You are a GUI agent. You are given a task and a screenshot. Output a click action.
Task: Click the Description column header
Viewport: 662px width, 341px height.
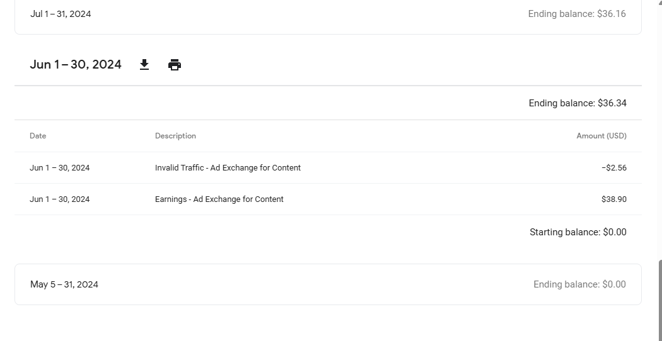coord(175,136)
